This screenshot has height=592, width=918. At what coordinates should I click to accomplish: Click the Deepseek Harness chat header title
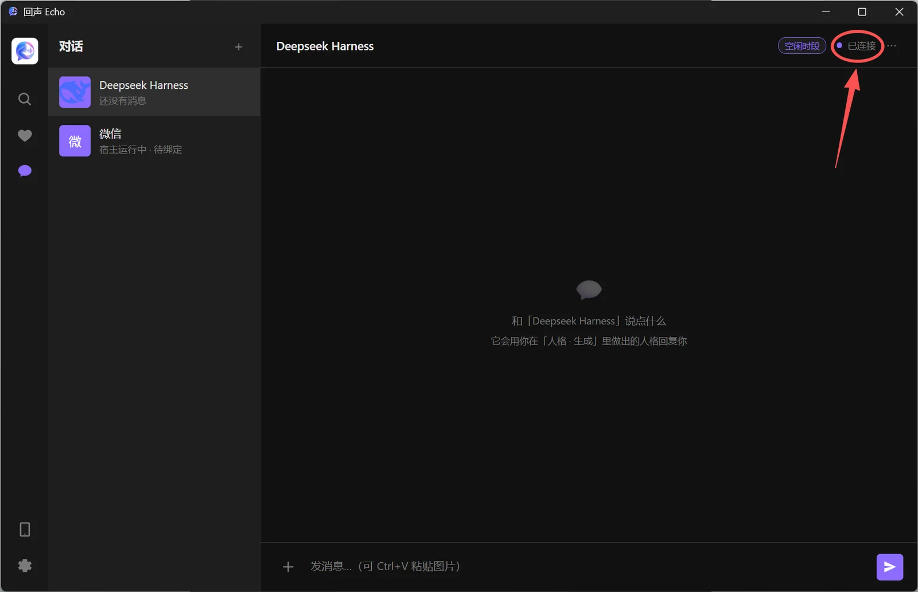tap(325, 46)
